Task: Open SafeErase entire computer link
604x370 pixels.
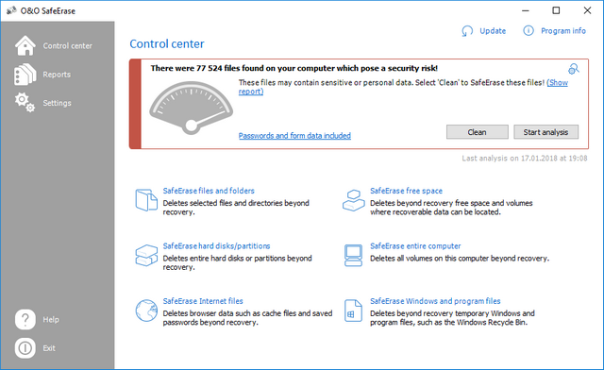Action: click(415, 246)
